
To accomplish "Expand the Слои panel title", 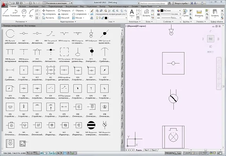I will pyautogui.click(x=111, y=22).
